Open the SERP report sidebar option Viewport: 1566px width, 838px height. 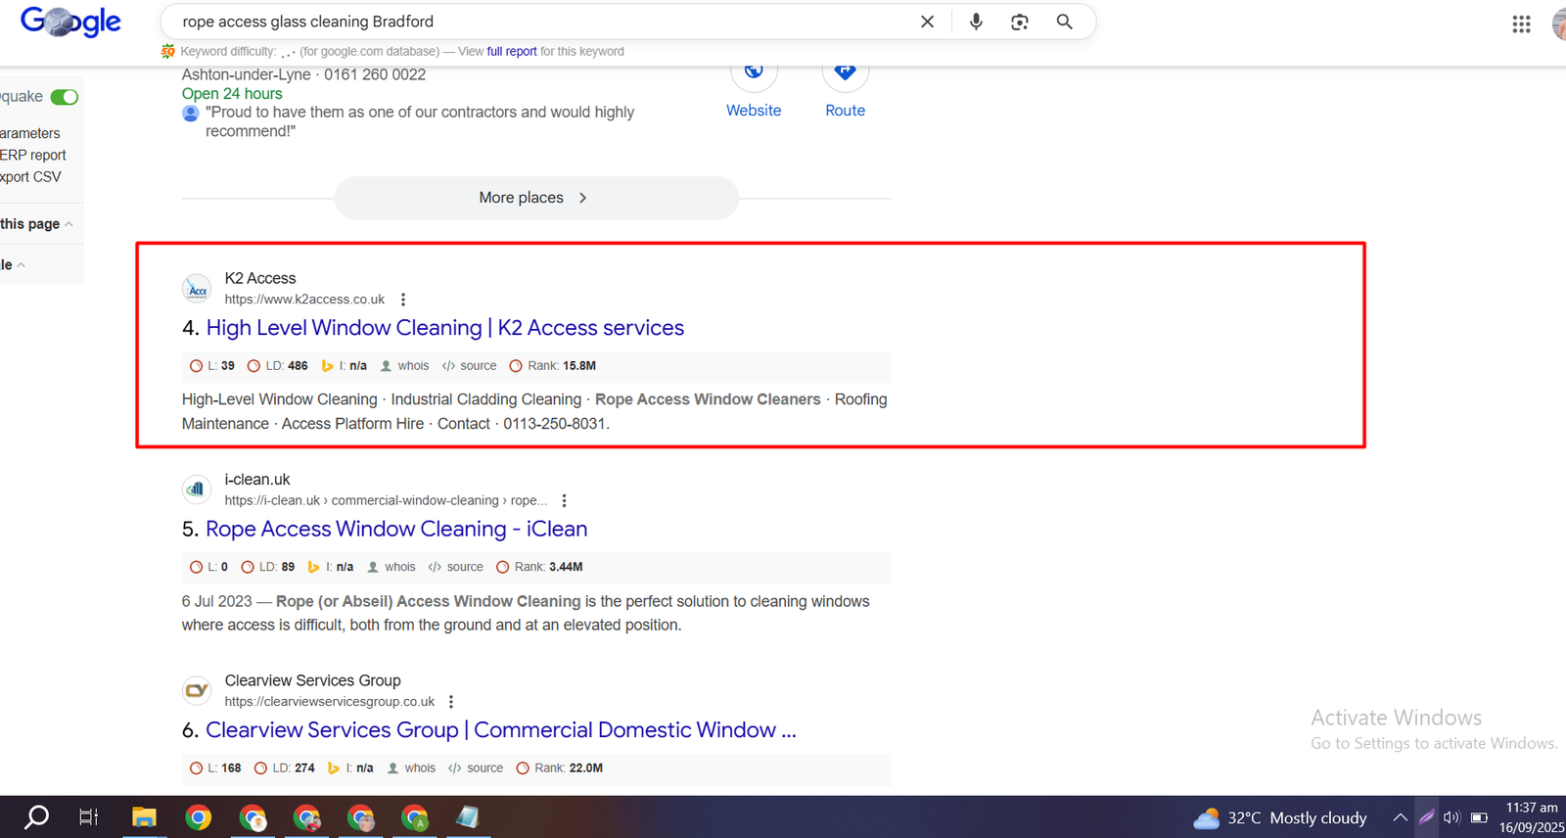click(32, 155)
